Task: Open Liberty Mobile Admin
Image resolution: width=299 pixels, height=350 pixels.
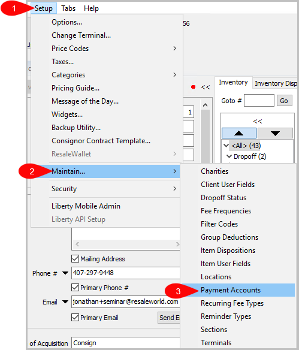Action: 105,206
